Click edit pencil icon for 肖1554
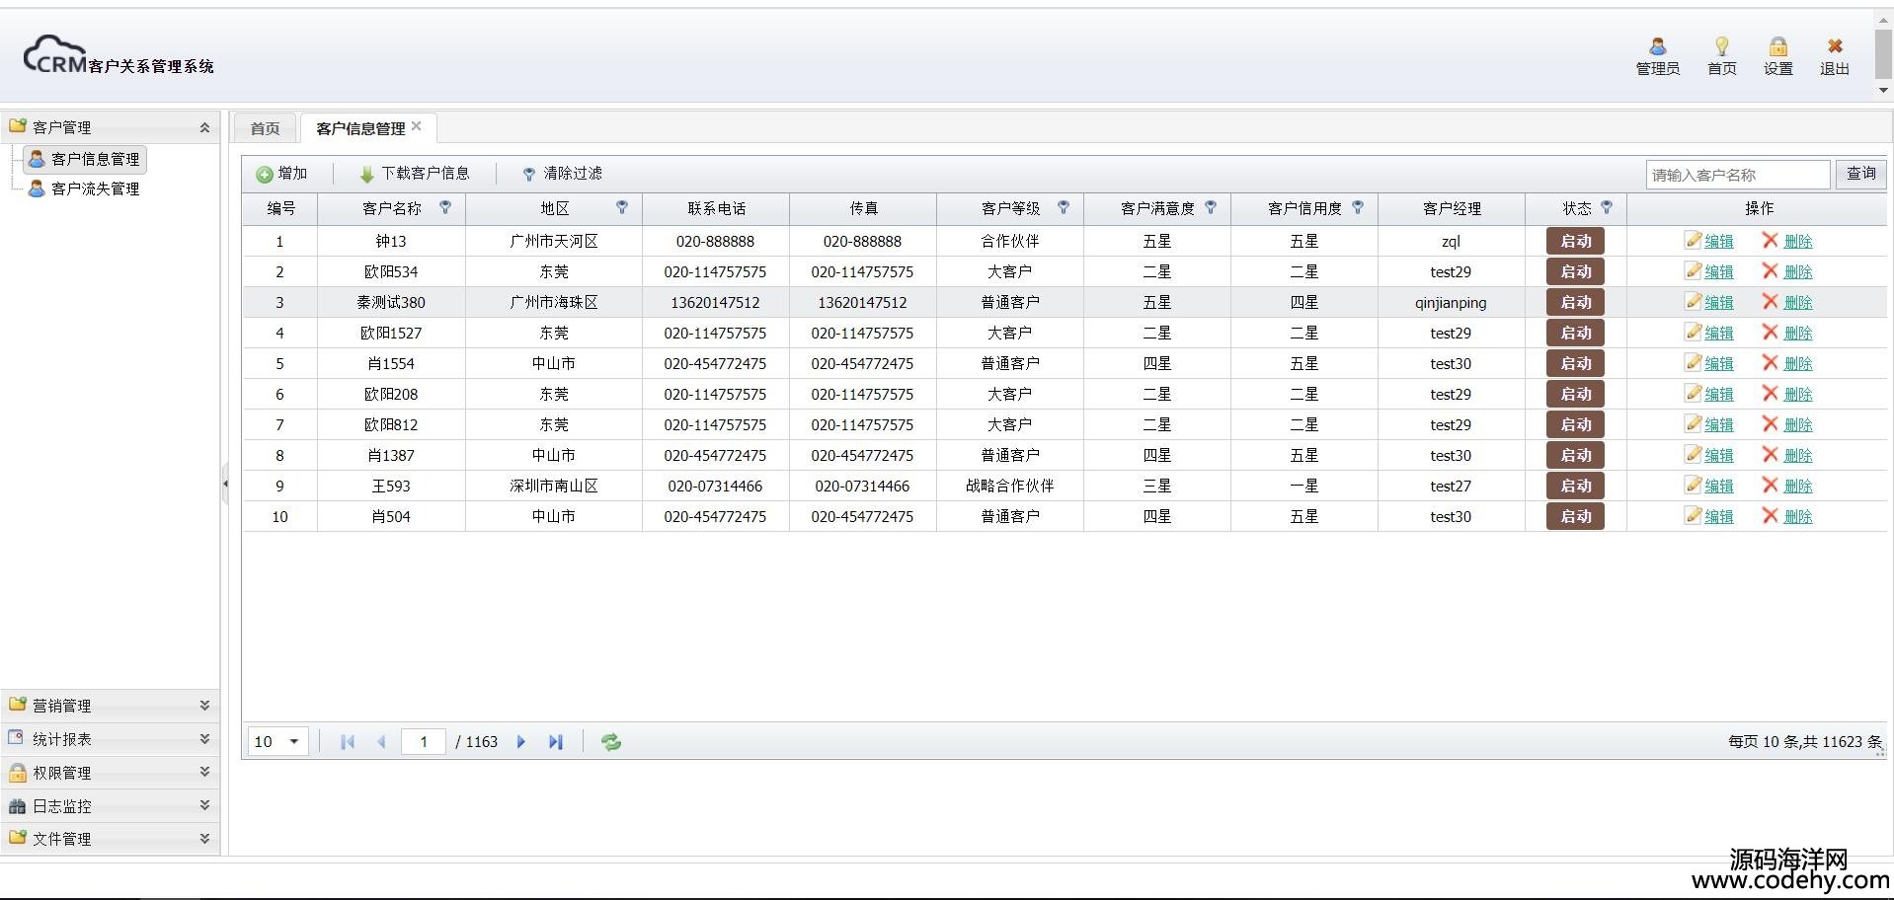 tap(1694, 362)
